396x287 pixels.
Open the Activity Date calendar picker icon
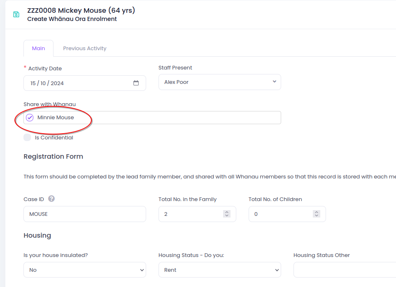(136, 83)
